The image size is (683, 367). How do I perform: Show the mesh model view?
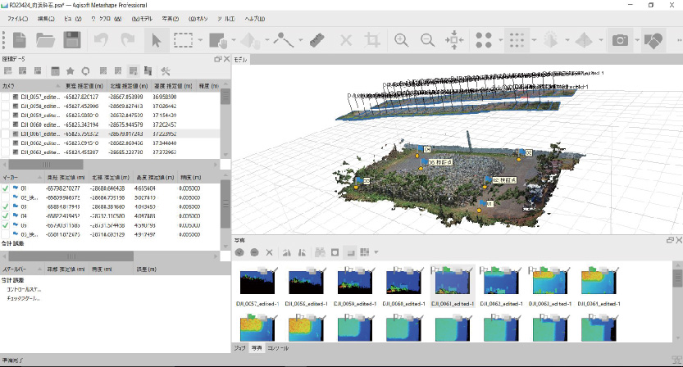click(551, 40)
